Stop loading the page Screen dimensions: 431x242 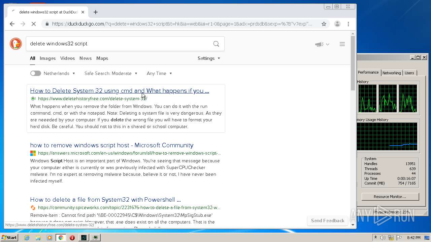(x=34, y=24)
